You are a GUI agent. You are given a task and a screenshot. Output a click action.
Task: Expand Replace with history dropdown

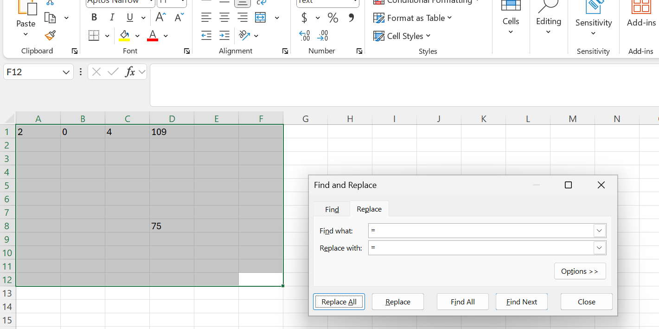tap(600, 248)
